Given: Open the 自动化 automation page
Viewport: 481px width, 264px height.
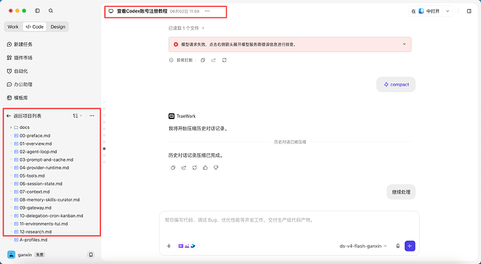Looking at the screenshot, I should click(17, 71).
